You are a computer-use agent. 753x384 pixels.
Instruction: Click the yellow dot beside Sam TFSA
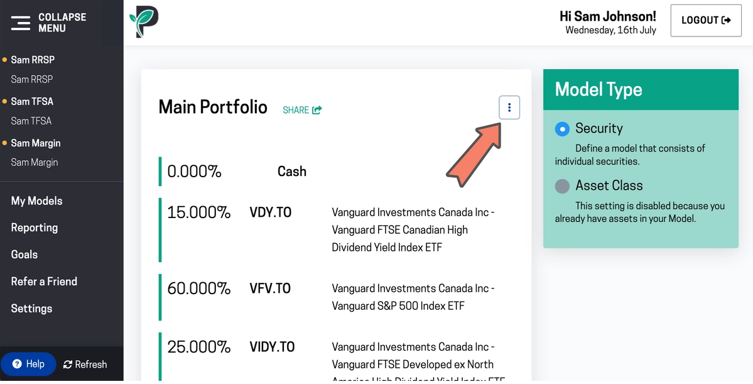tap(5, 101)
